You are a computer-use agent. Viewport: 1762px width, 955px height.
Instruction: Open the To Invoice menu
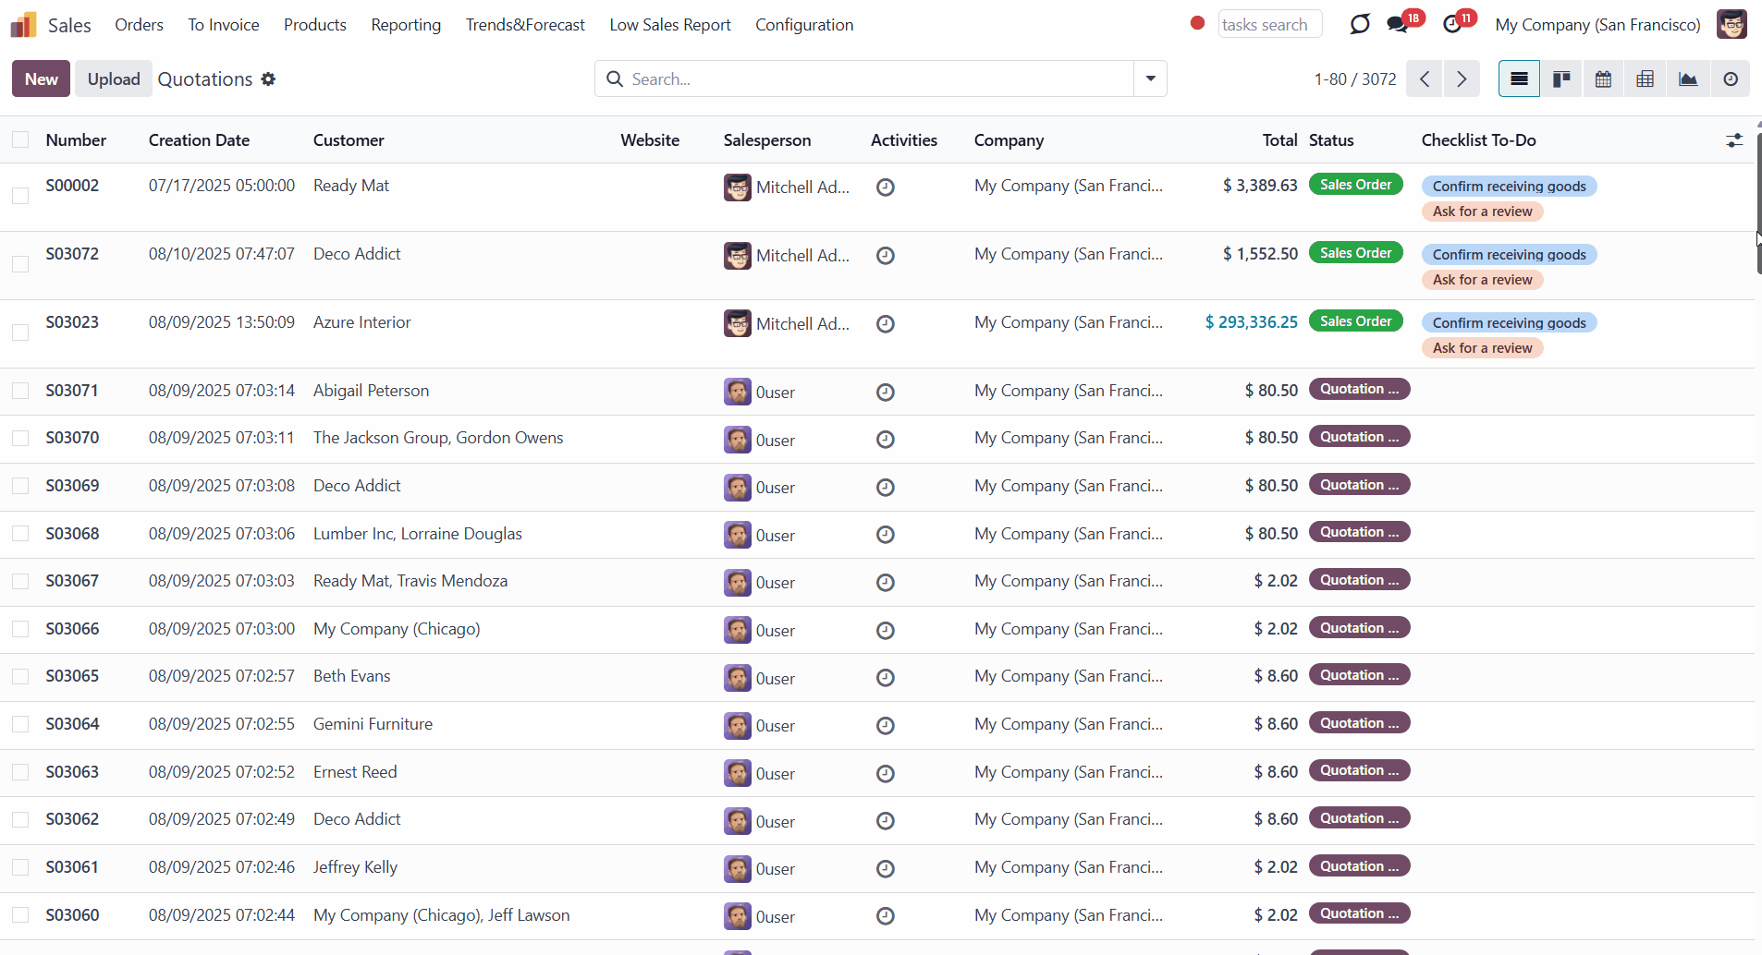(x=224, y=25)
